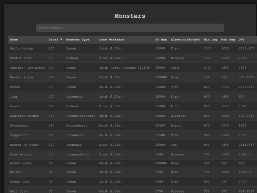Click the Monsters page heading
The height and width of the screenshot is (193, 257).
point(130,16)
